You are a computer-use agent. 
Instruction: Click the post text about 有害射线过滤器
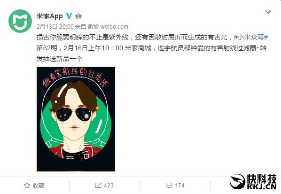pyautogui.click(x=152, y=48)
